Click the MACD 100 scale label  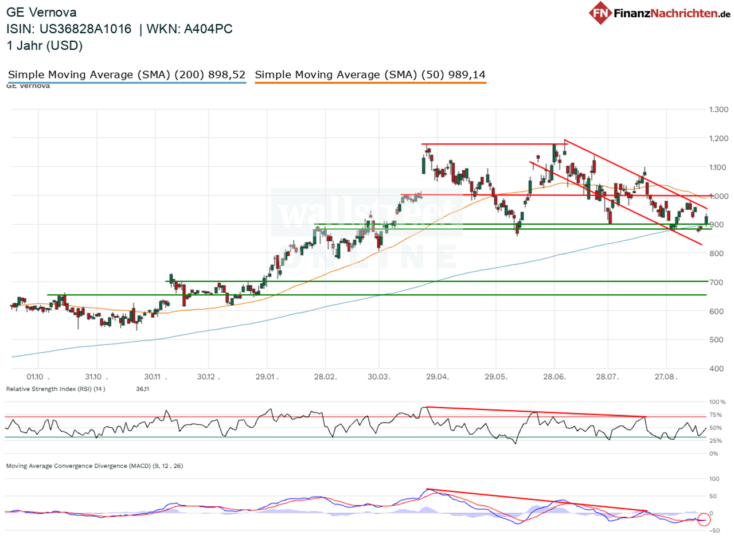(x=715, y=478)
